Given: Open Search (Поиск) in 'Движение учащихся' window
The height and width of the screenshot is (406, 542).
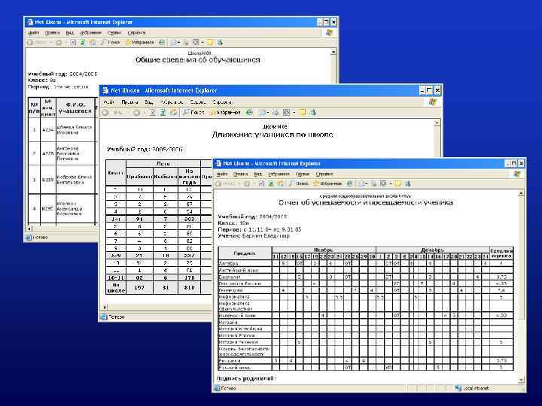Looking at the screenshot, I should 193,113.
